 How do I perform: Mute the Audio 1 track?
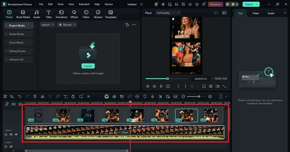coord(11,147)
